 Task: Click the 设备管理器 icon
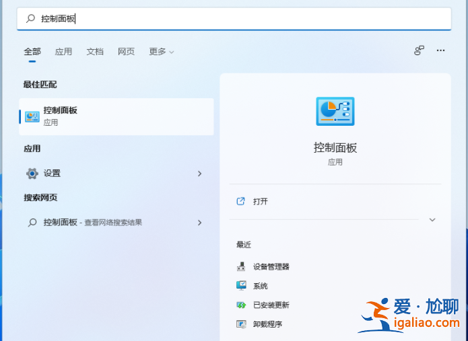(241, 266)
